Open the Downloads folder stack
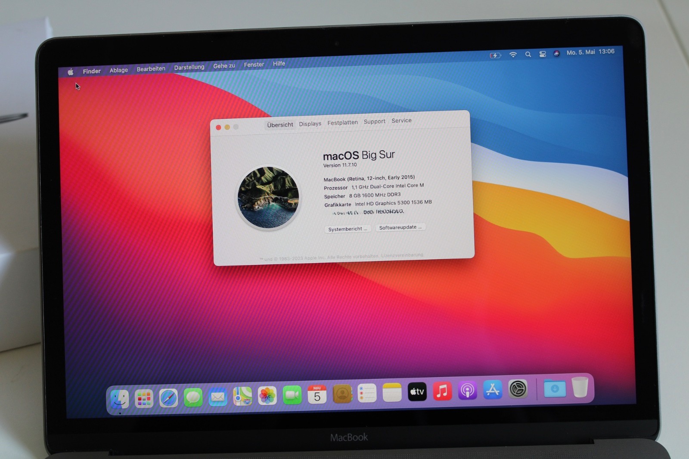 pos(555,388)
